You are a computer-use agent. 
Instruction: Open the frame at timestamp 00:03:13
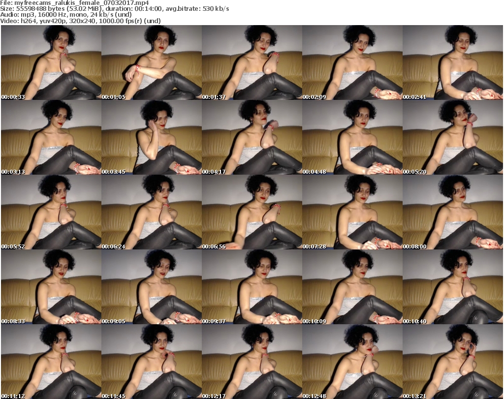click(x=51, y=137)
